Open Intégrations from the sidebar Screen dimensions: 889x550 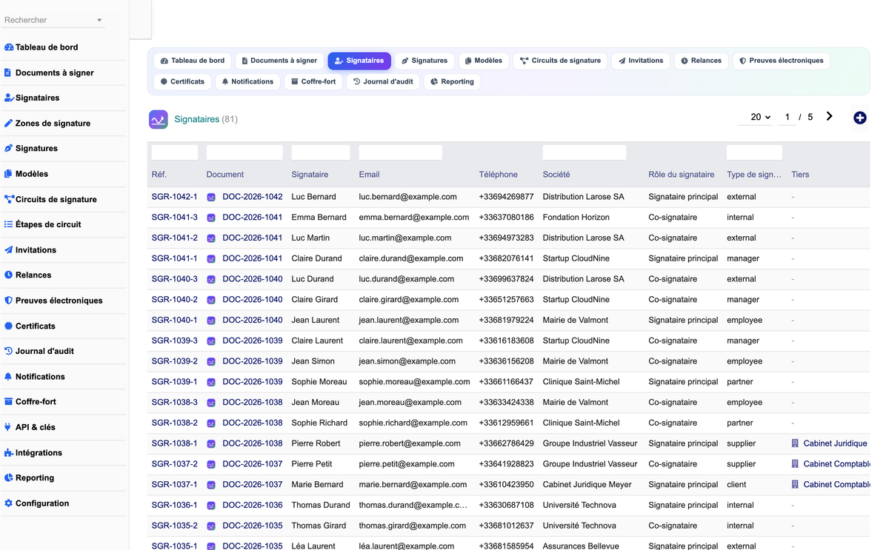tap(33, 452)
